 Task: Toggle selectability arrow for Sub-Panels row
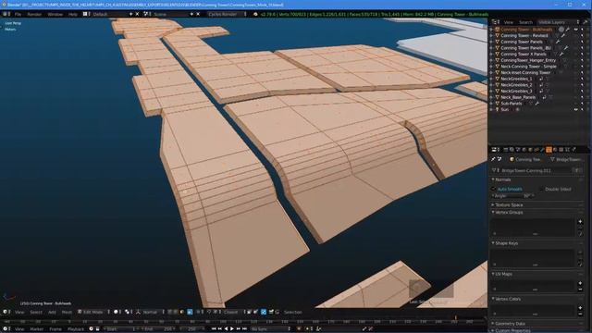pos(582,103)
